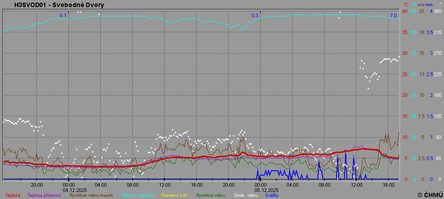Click the 7.0 precipitation annotation at top
This screenshot has height=199, width=444.
pyautogui.click(x=393, y=16)
